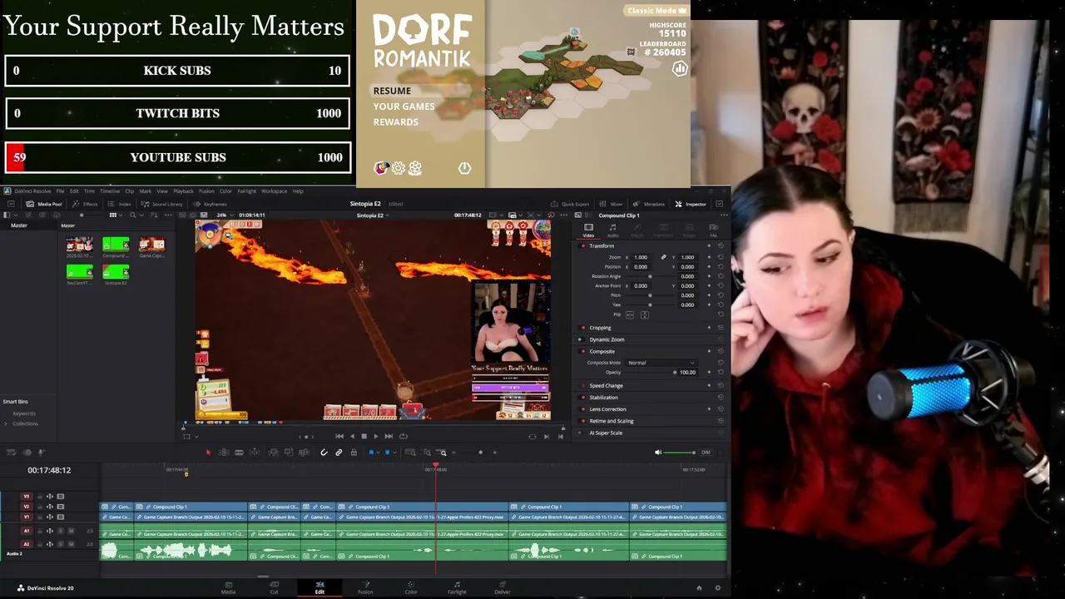Open Dorfromantik settings gear icon
1065x599 pixels.
(x=399, y=168)
